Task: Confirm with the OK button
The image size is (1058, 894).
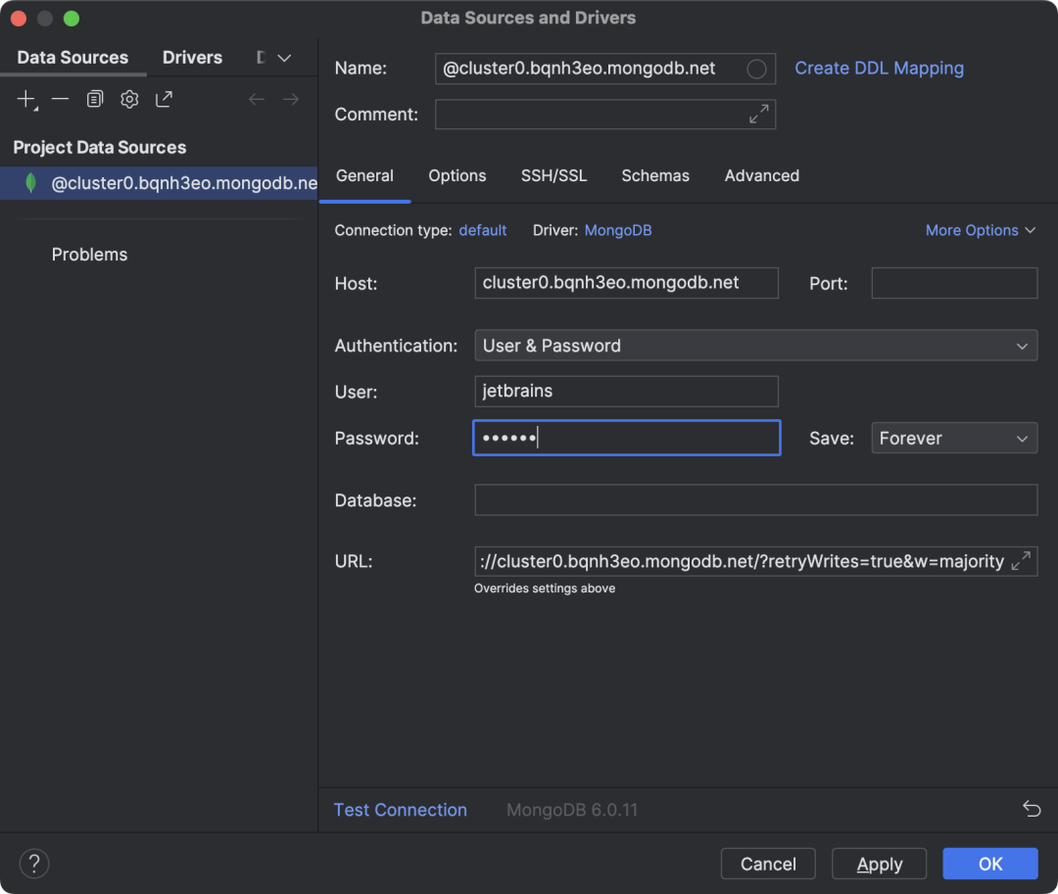Action: [x=989, y=864]
